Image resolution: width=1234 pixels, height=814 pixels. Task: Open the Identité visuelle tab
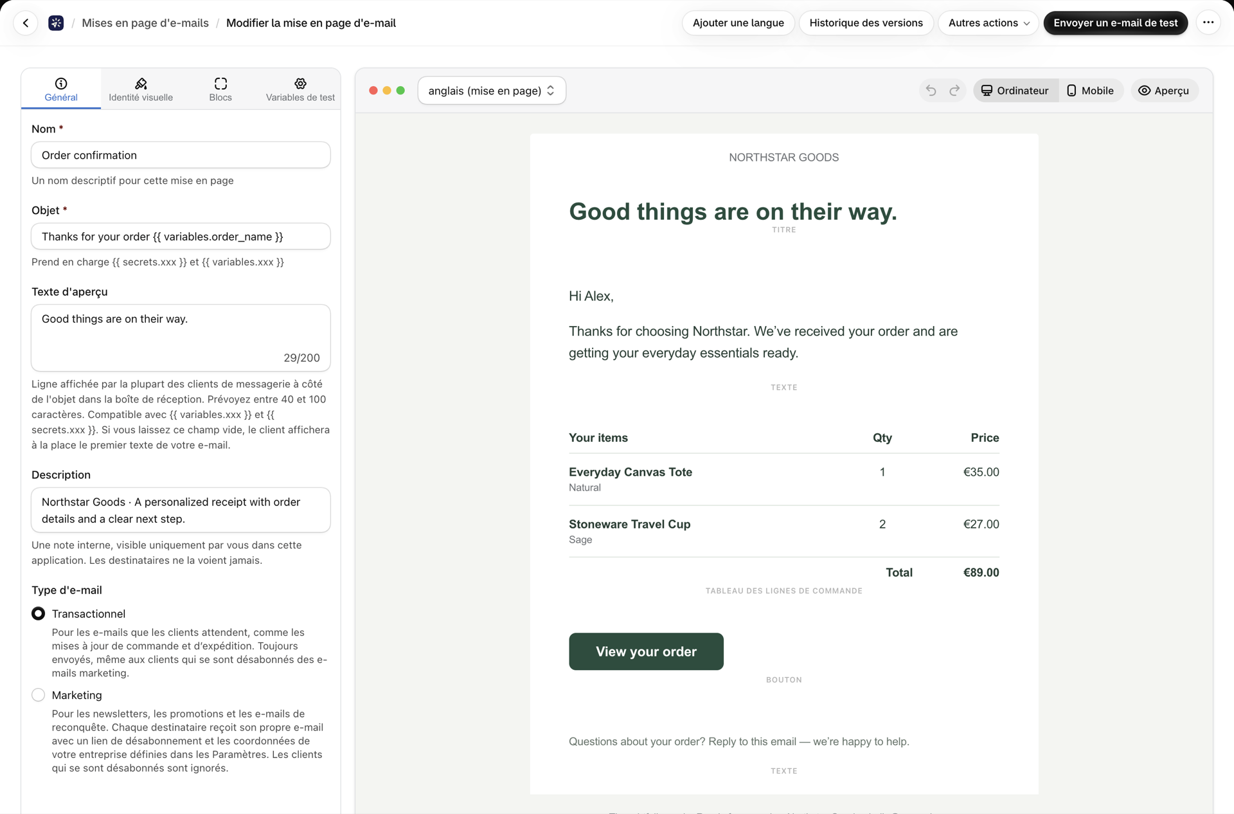click(x=141, y=89)
